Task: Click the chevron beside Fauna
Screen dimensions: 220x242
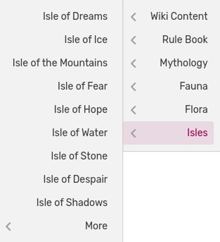Action: click(x=133, y=87)
